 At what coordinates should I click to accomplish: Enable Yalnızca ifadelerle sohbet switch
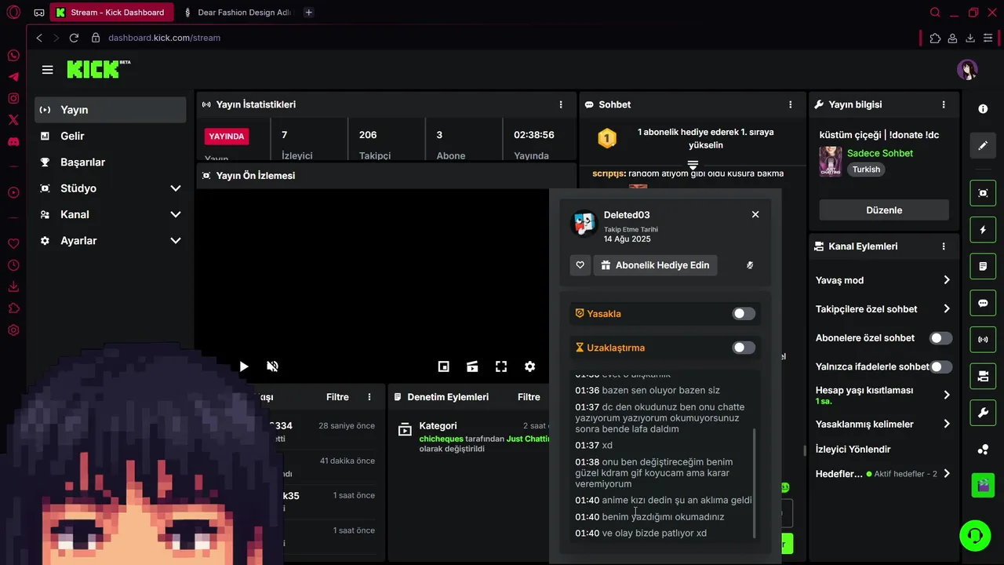click(x=940, y=366)
